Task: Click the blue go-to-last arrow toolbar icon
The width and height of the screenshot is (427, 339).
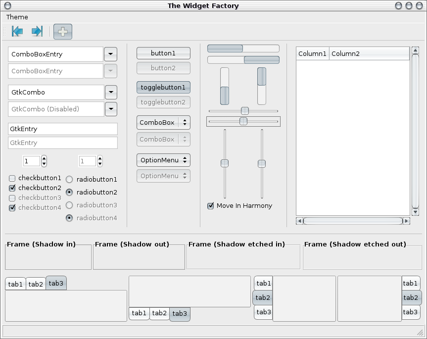Action: pos(37,31)
